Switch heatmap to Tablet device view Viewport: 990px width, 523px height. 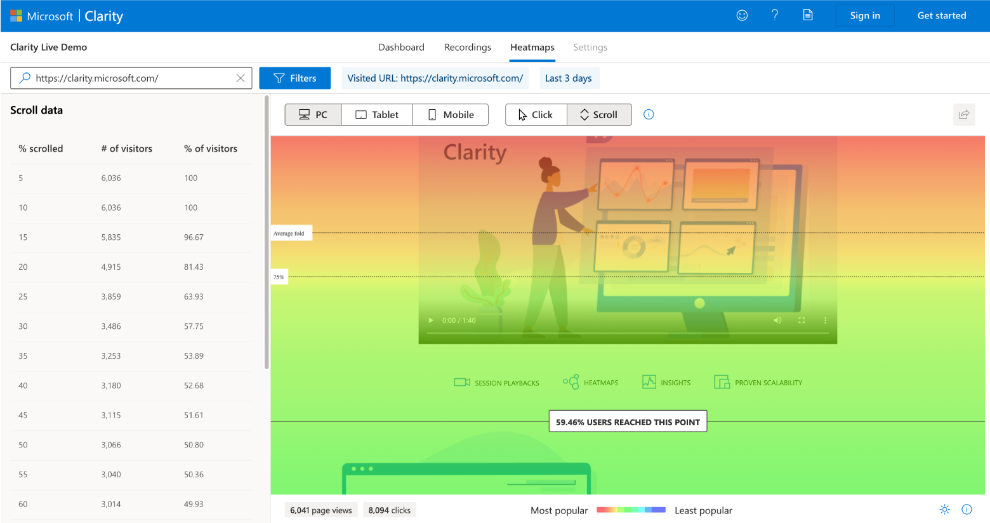click(x=377, y=114)
